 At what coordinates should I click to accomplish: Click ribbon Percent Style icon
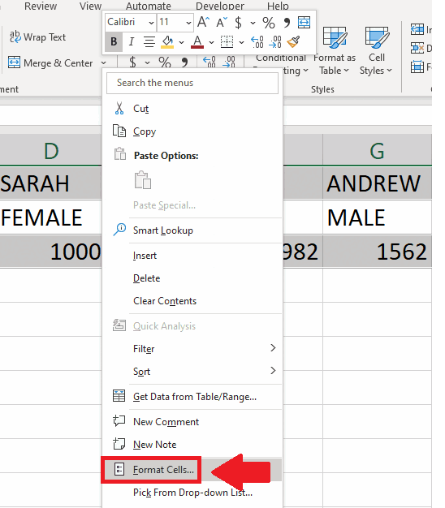click(x=165, y=62)
